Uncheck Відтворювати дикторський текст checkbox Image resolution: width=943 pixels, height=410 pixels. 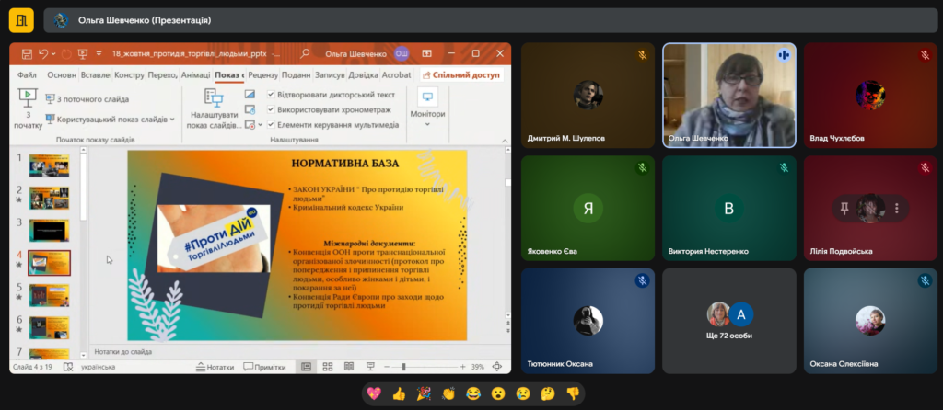pyautogui.click(x=271, y=95)
